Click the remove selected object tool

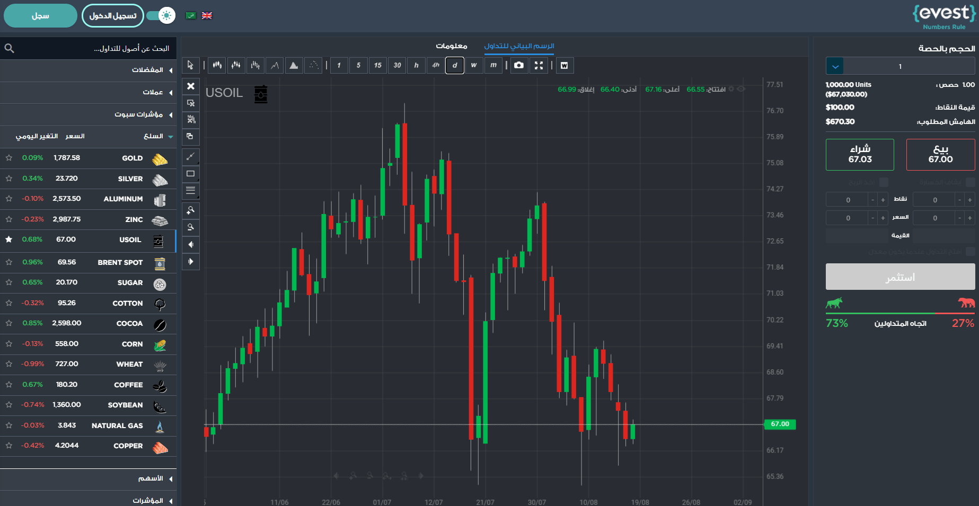pyautogui.click(x=191, y=103)
